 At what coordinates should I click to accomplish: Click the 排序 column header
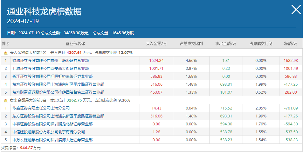click(6, 43)
